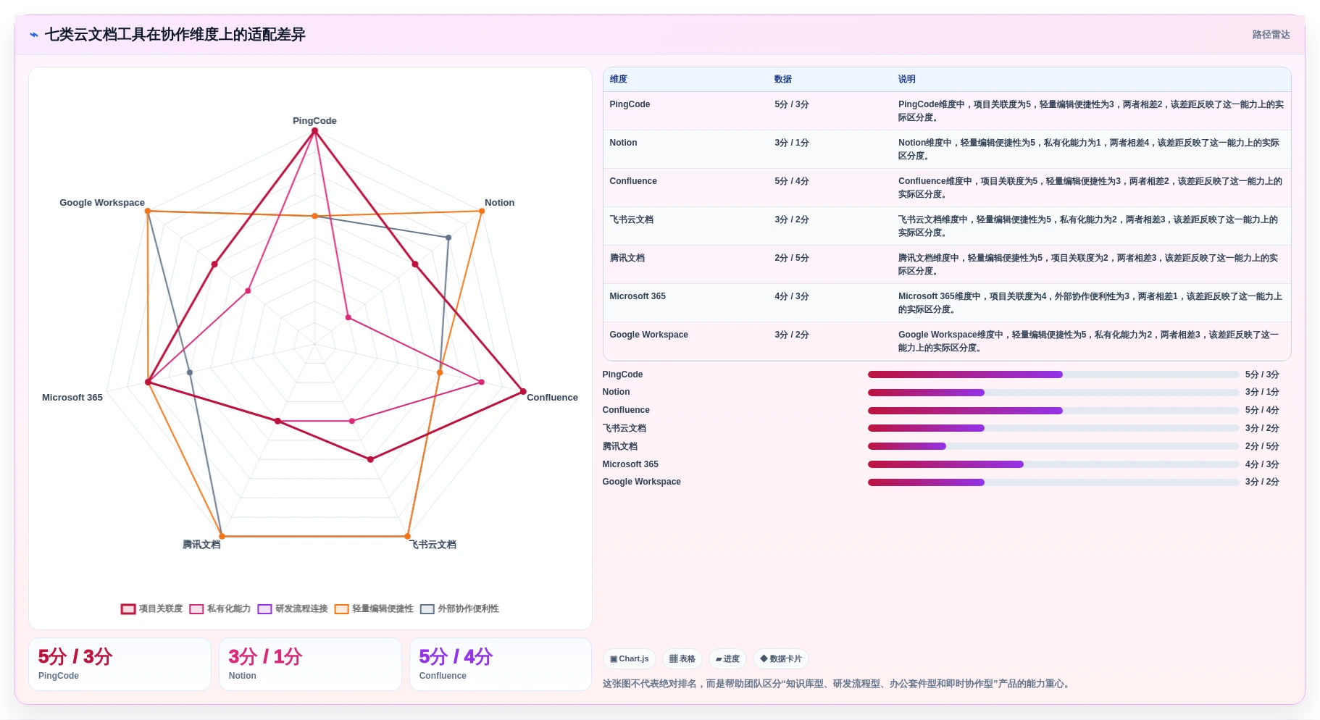
Task: Click the 腾讯文档 label in progress list
Action: pos(620,446)
